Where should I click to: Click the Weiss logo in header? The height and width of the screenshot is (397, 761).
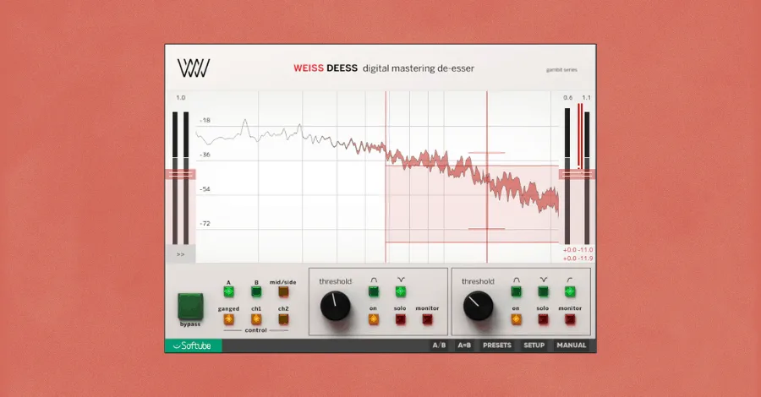tap(193, 68)
